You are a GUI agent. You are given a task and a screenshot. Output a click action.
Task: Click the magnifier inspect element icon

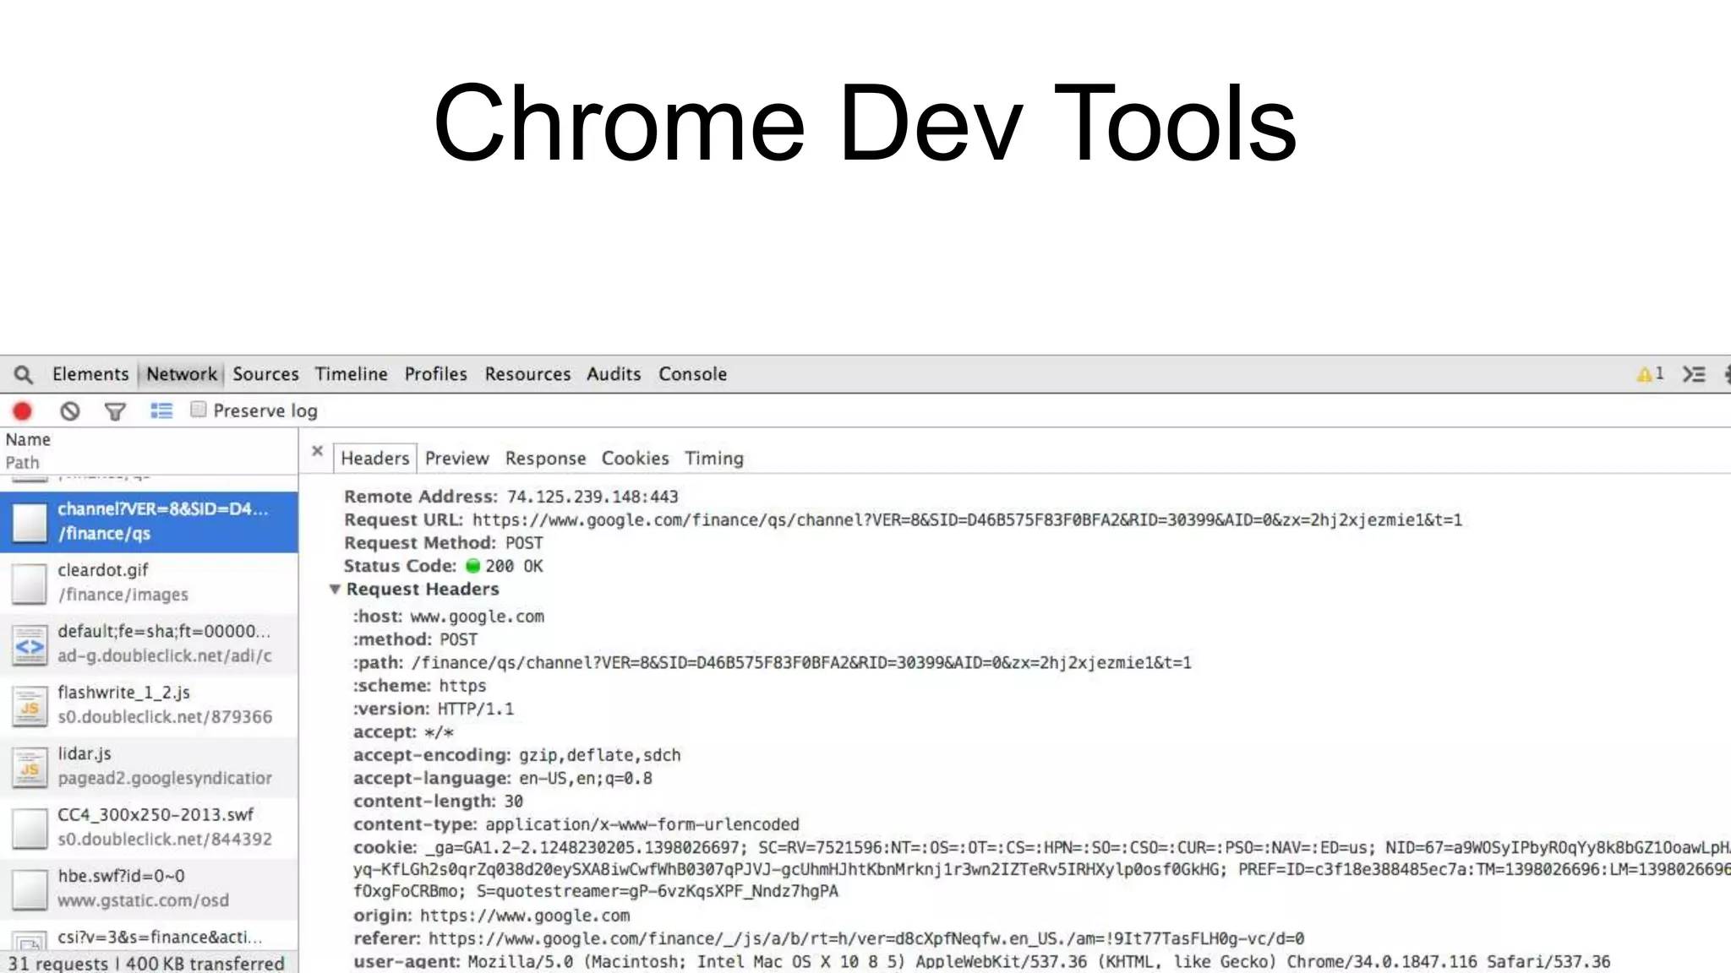coord(24,374)
